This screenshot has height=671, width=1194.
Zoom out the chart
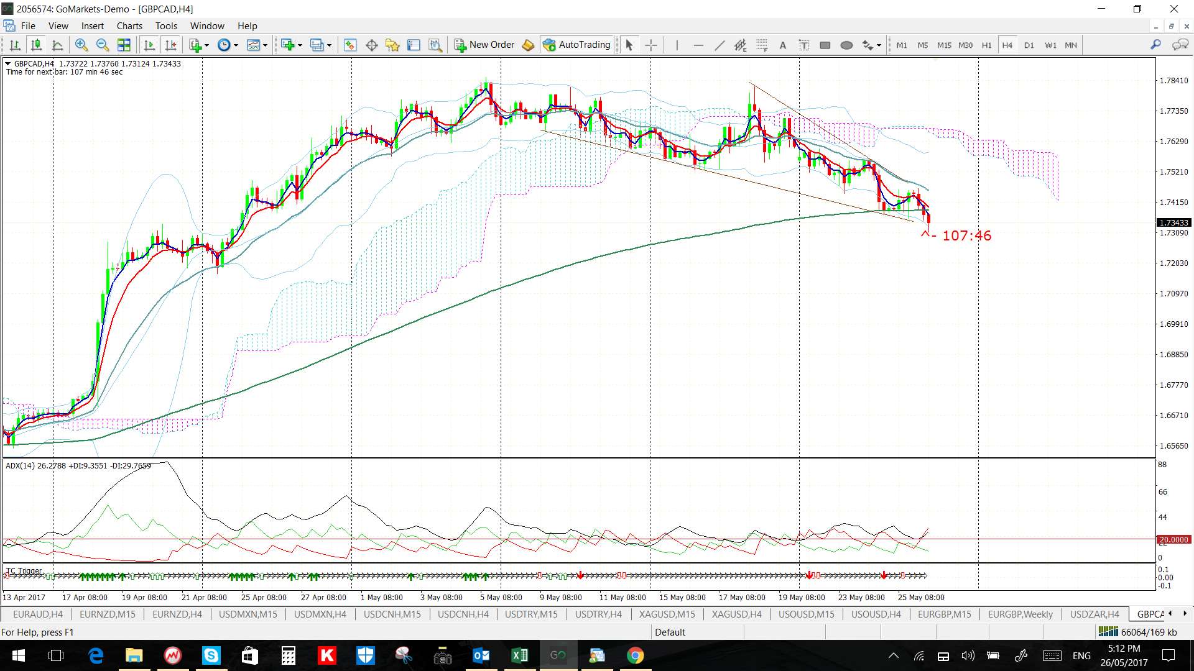(103, 45)
